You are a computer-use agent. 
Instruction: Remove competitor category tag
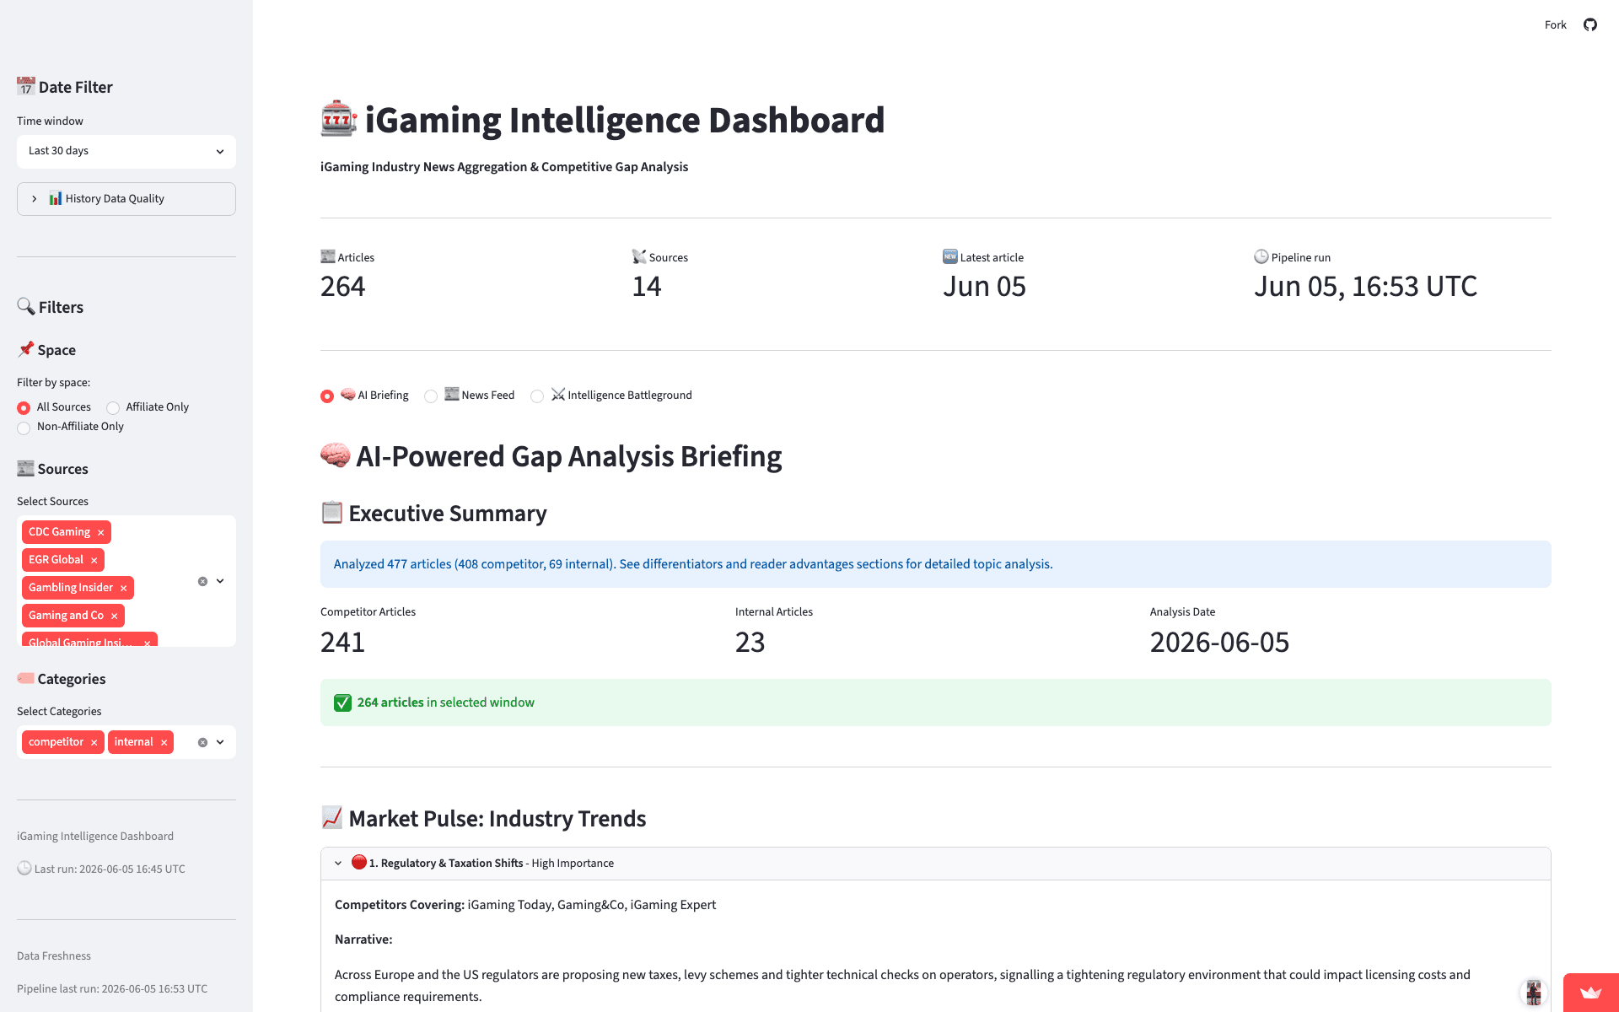(x=94, y=742)
